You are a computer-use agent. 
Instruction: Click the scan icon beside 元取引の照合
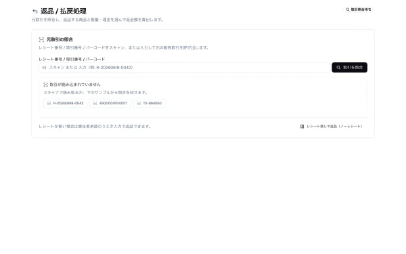tap(41, 40)
